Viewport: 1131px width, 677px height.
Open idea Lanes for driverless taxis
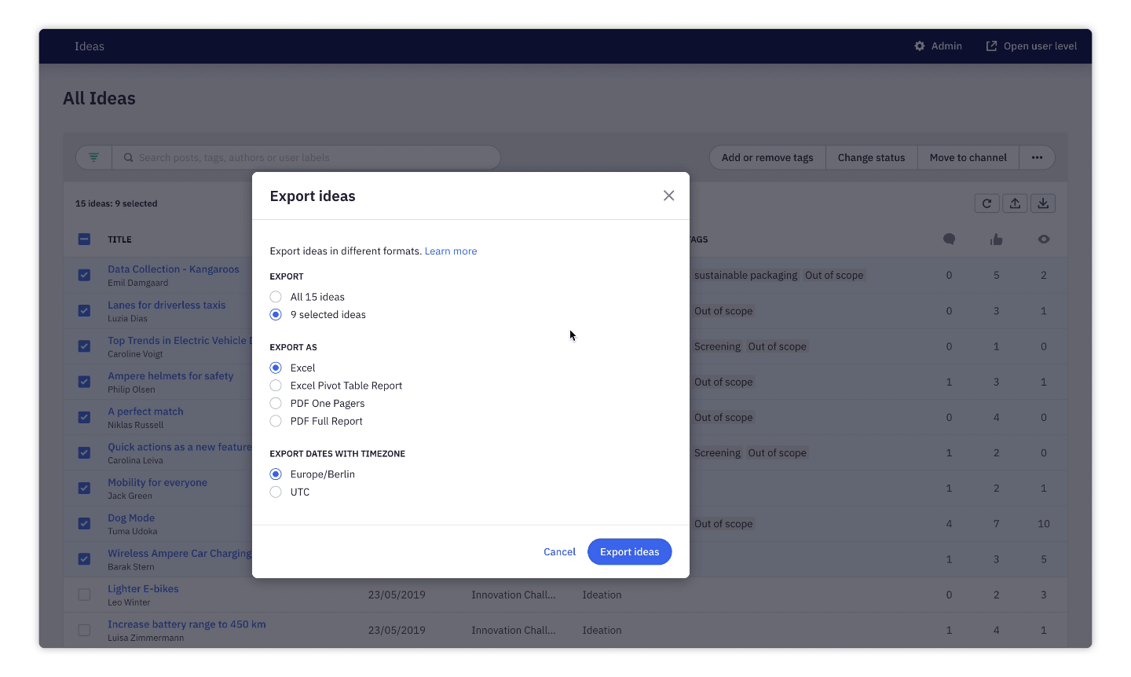pos(167,305)
